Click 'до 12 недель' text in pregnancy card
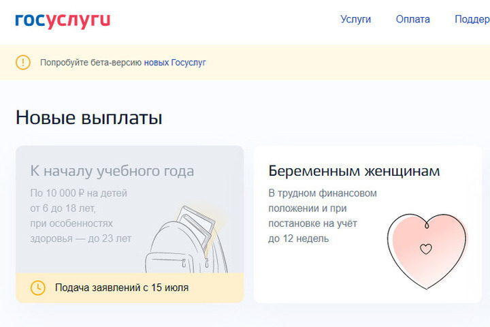Viewport: 490px width, 327px height. (x=298, y=238)
